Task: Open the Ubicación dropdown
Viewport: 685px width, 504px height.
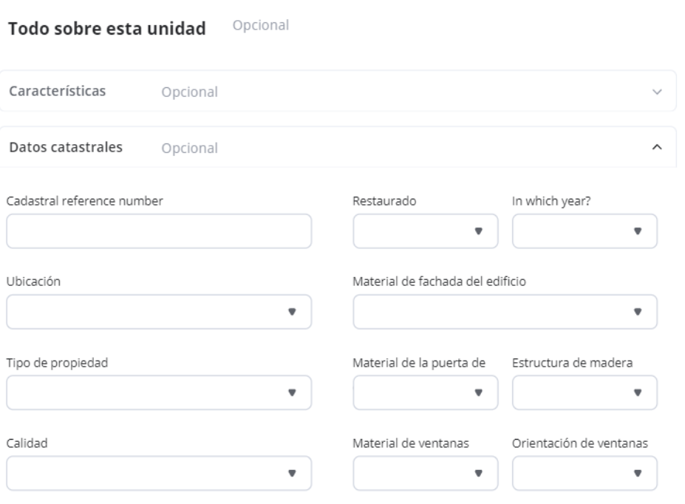Action: pos(159,311)
